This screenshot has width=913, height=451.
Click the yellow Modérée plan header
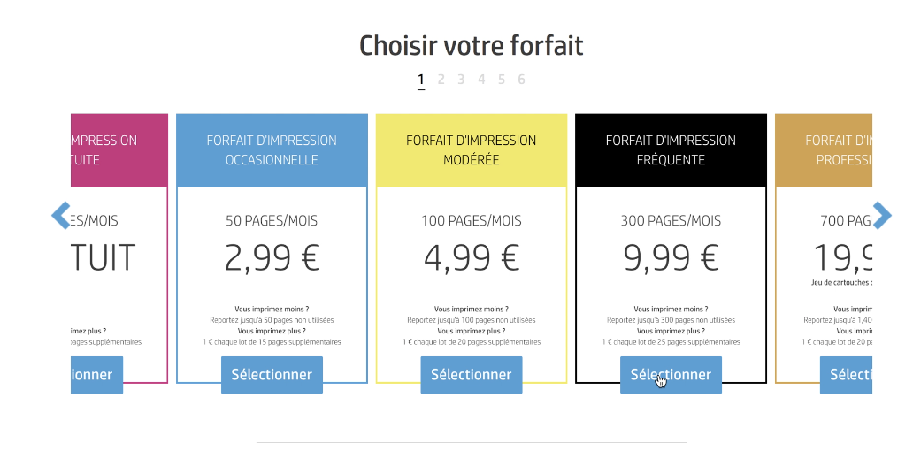[472, 150]
